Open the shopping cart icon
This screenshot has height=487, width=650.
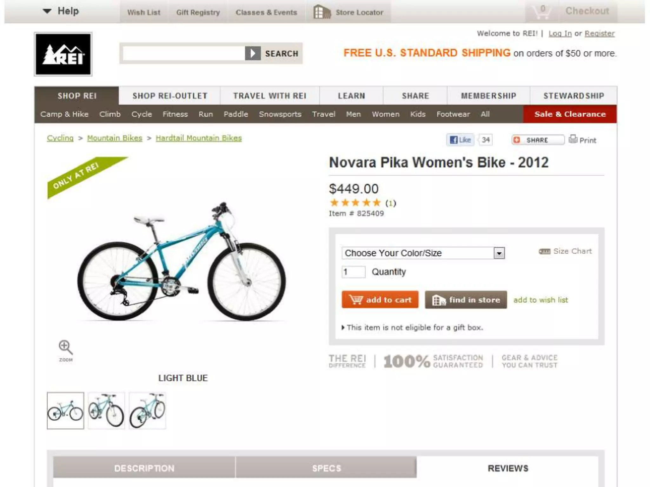click(x=542, y=11)
